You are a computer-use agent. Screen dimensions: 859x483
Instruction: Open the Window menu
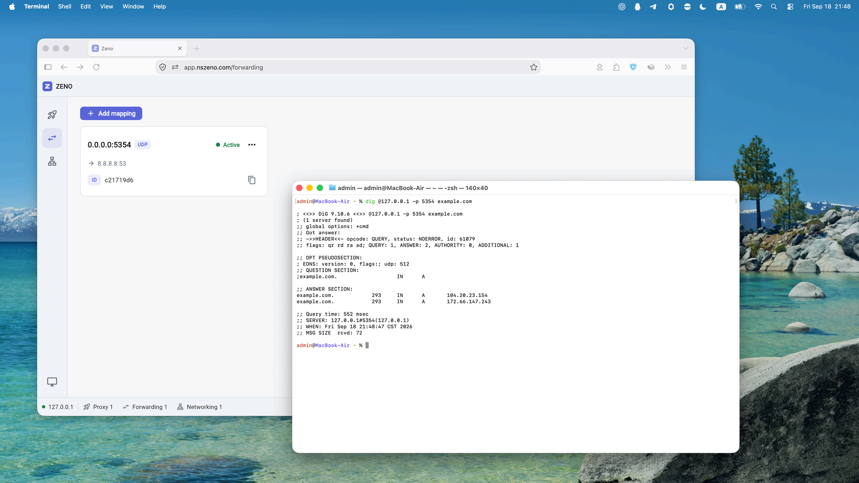133,7
